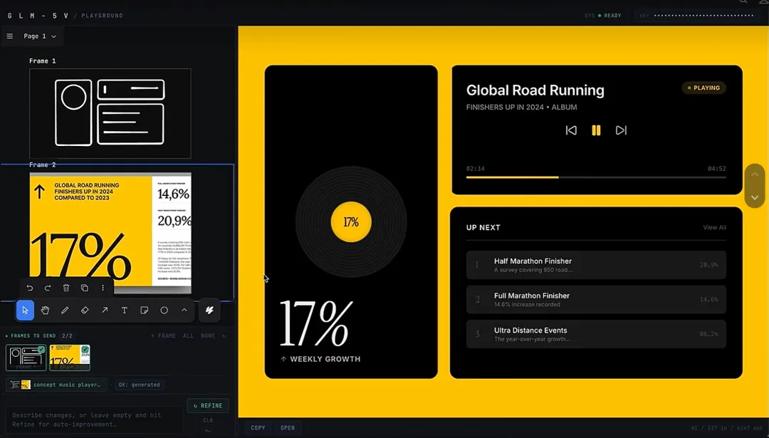Select the Half Marathon Finisher track

[x=596, y=265]
